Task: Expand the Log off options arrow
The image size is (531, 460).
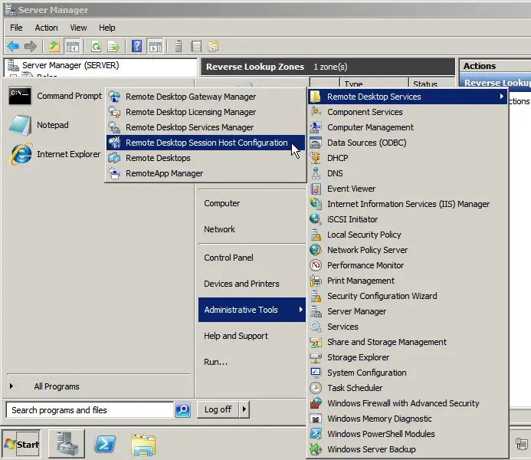Action: click(x=244, y=409)
